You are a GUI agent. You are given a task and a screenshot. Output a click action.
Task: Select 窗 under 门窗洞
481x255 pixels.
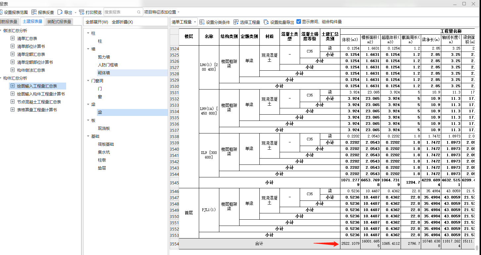[100, 97]
